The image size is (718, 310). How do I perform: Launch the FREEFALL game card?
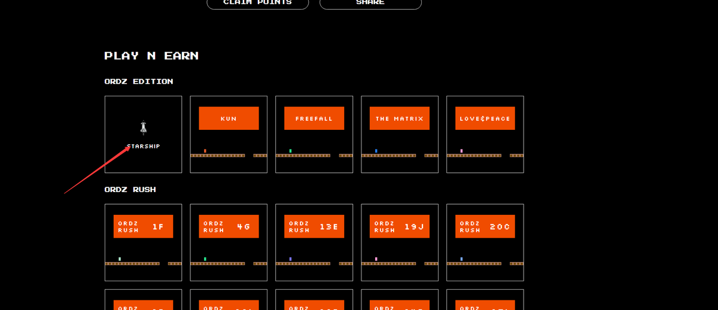tap(314, 135)
